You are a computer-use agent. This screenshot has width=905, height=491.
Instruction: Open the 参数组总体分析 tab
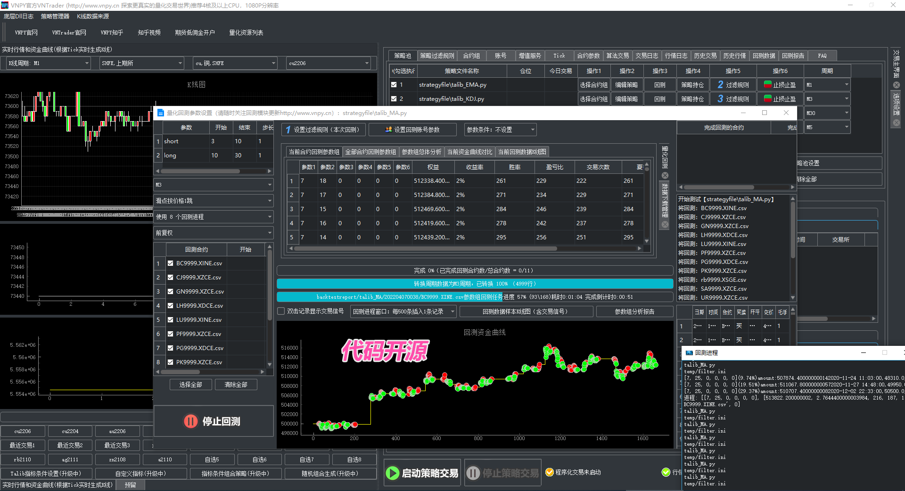(x=421, y=152)
